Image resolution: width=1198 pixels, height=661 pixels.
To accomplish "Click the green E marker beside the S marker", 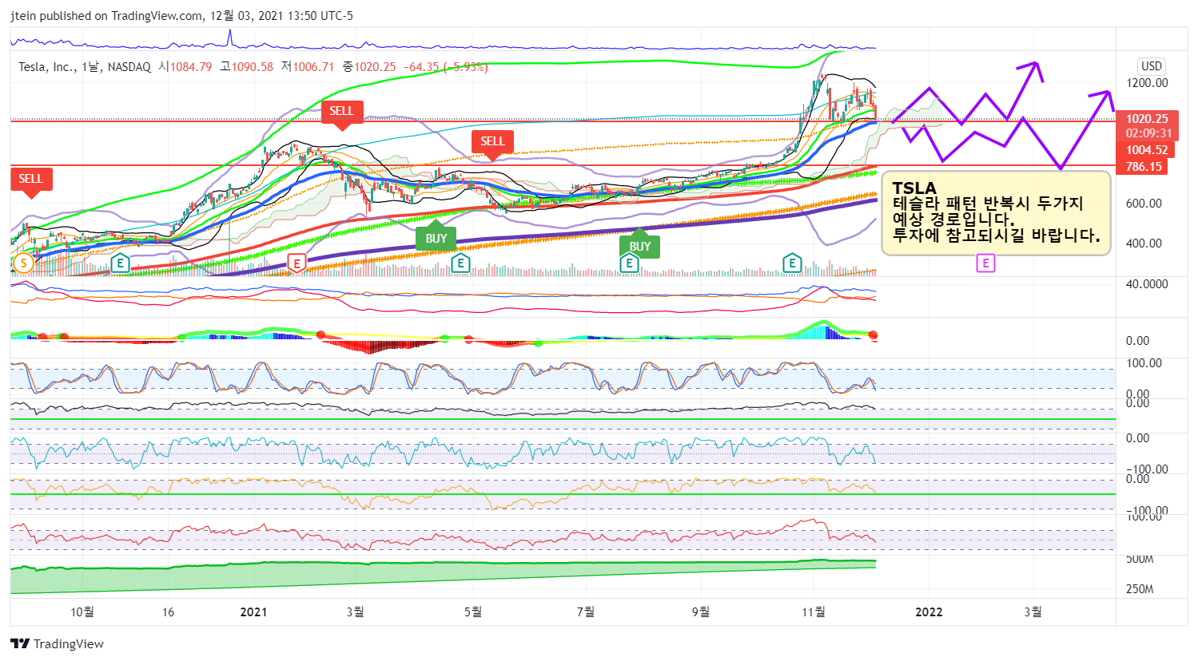I will pyautogui.click(x=120, y=263).
